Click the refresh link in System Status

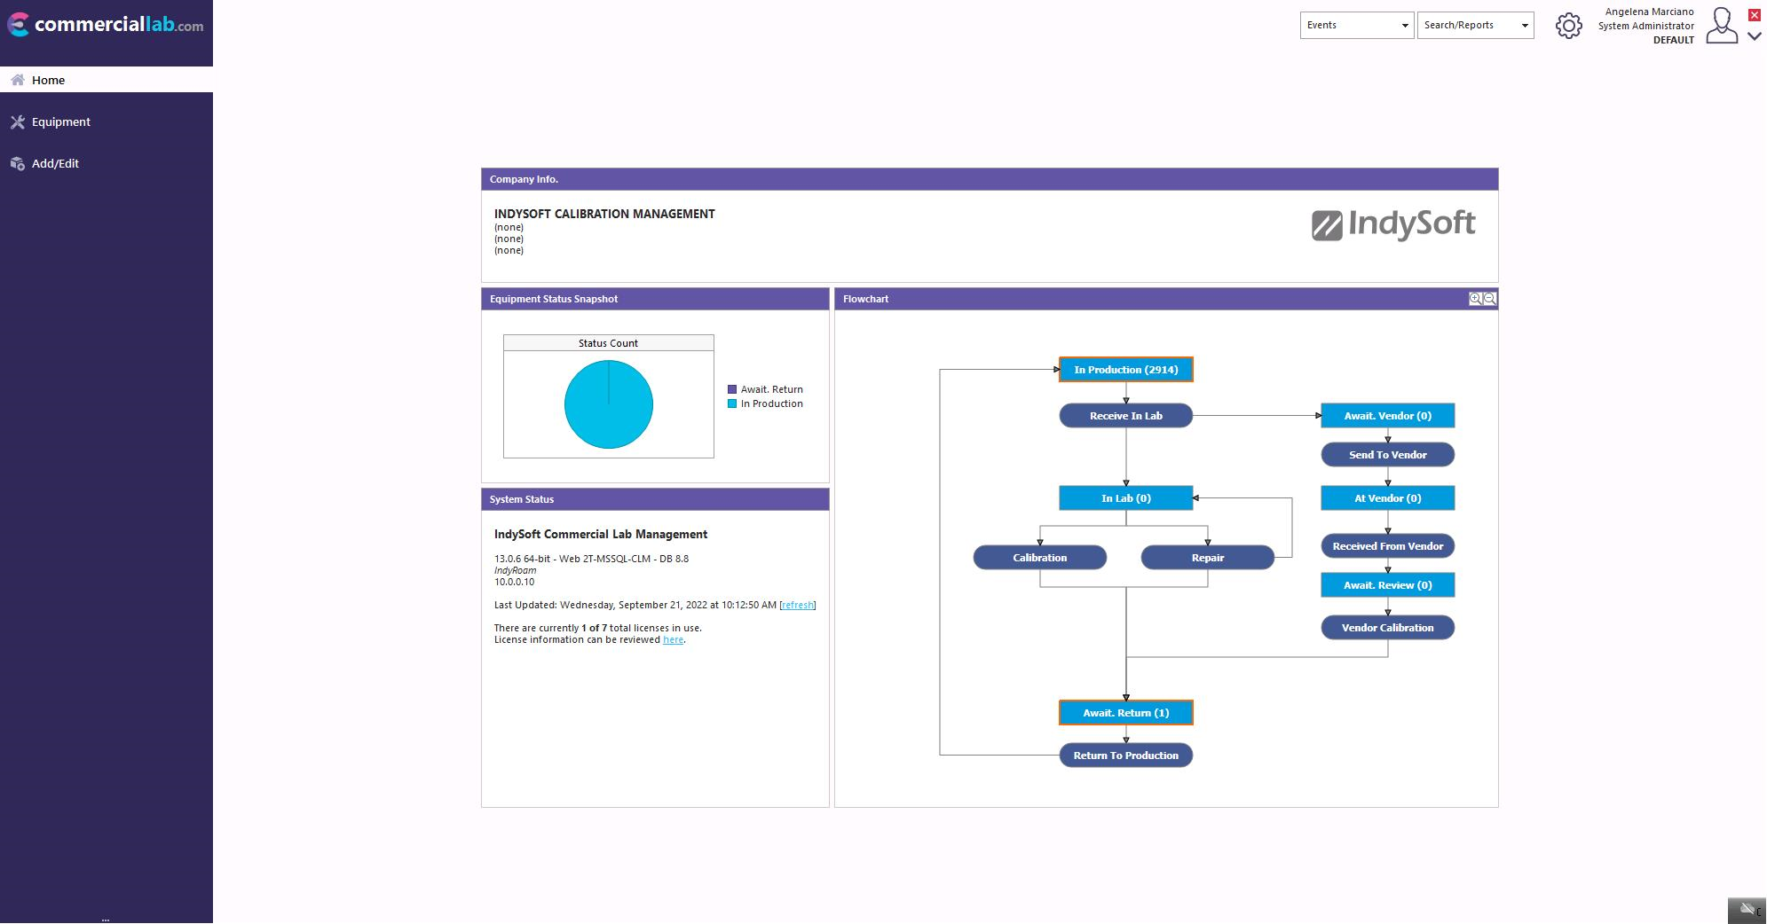click(797, 606)
